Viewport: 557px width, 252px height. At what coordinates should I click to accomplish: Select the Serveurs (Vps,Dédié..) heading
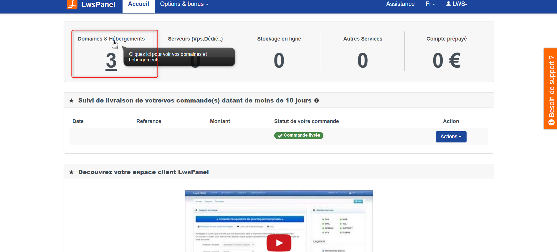coord(195,39)
